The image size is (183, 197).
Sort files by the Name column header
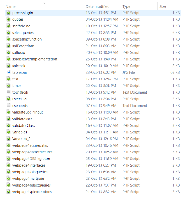coord(10,6)
